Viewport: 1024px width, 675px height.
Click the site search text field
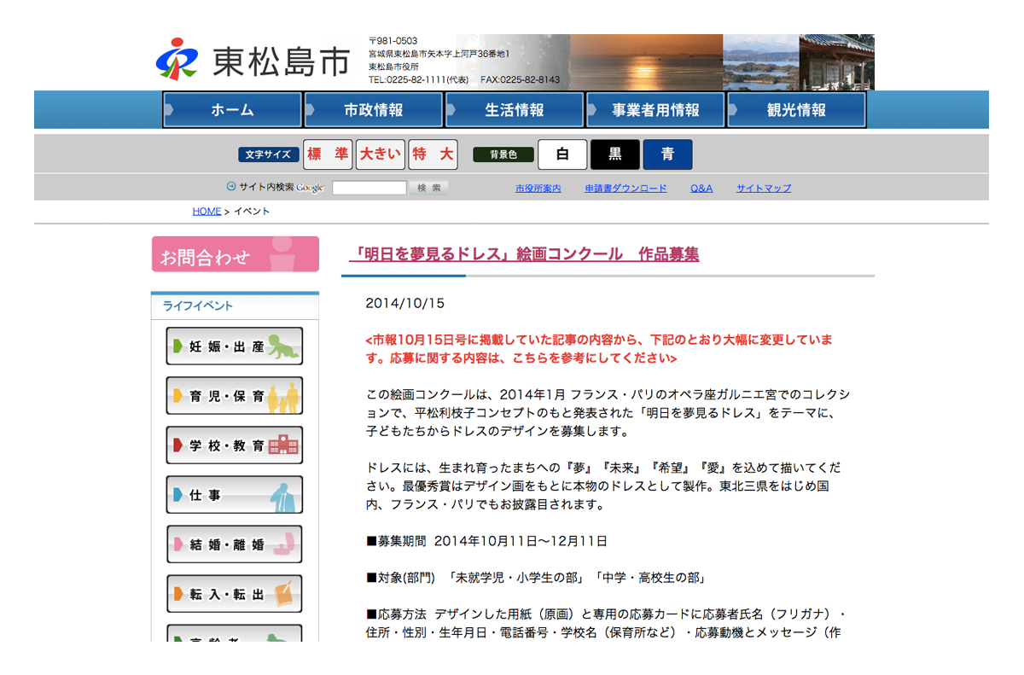(369, 189)
